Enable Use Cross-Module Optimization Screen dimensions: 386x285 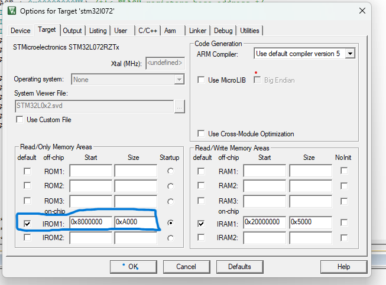point(201,134)
